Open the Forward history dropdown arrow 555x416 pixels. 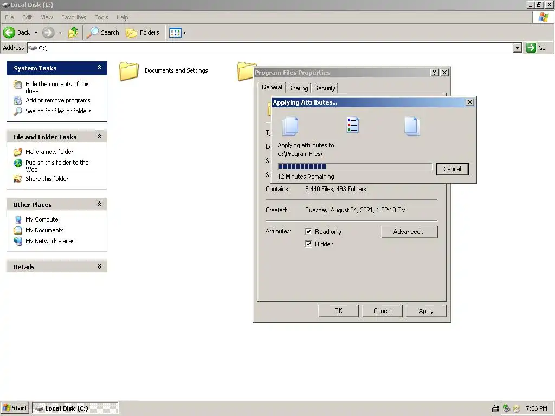61,33
